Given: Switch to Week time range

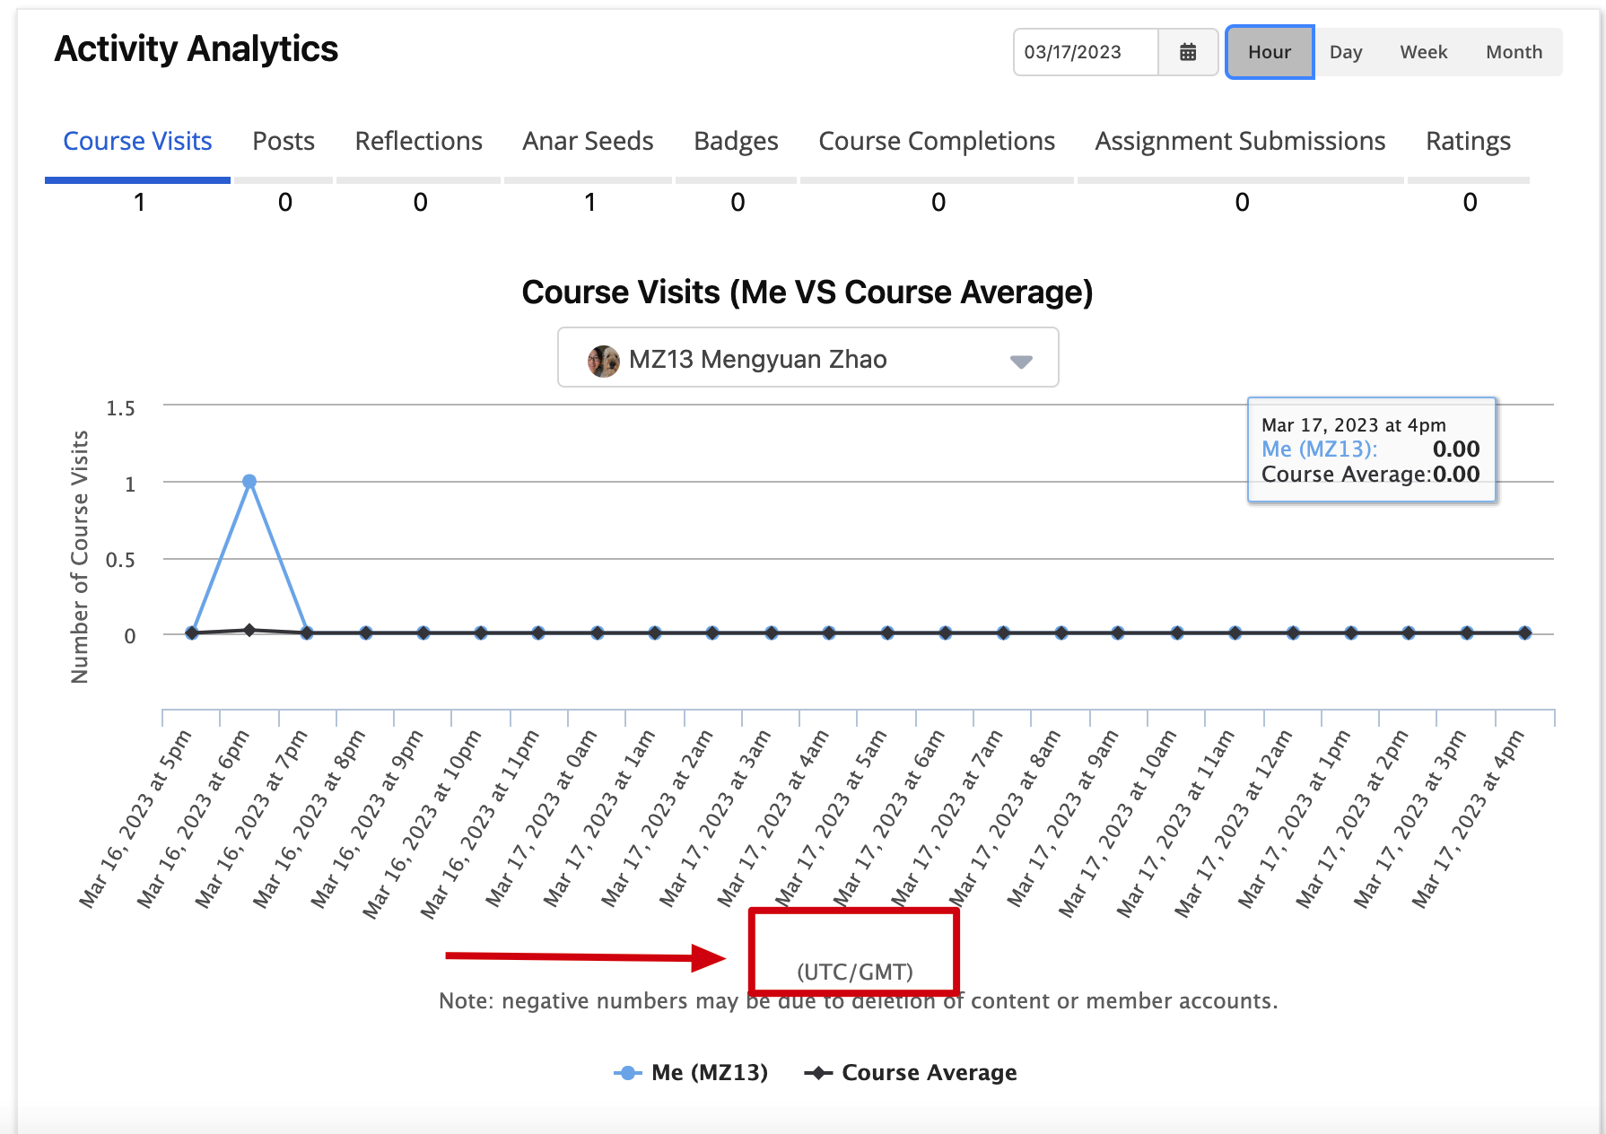Looking at the screenshot, I should click(1423, 52).
